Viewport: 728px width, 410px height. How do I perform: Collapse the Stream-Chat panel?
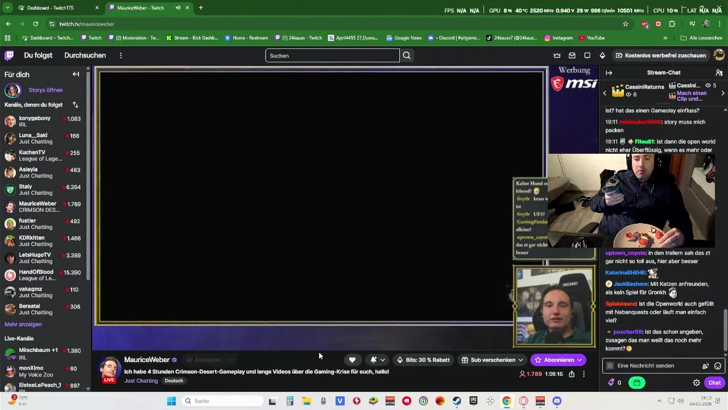pyautogui.click(x=609, y=73)
